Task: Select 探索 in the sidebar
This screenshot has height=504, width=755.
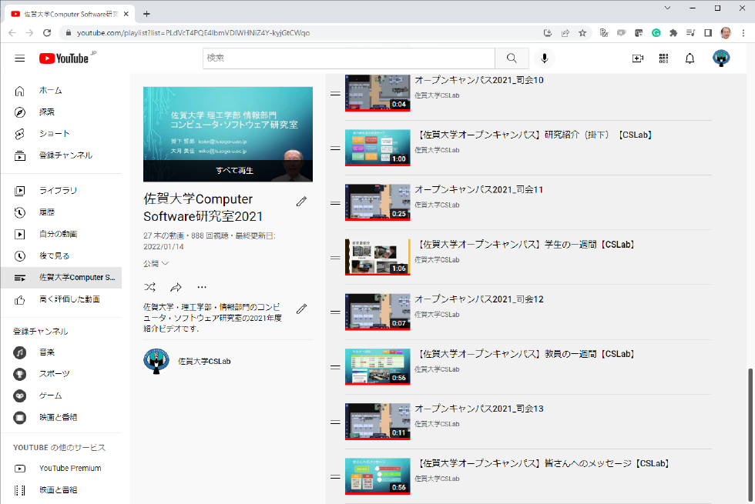Action: [x=61, y=112]
